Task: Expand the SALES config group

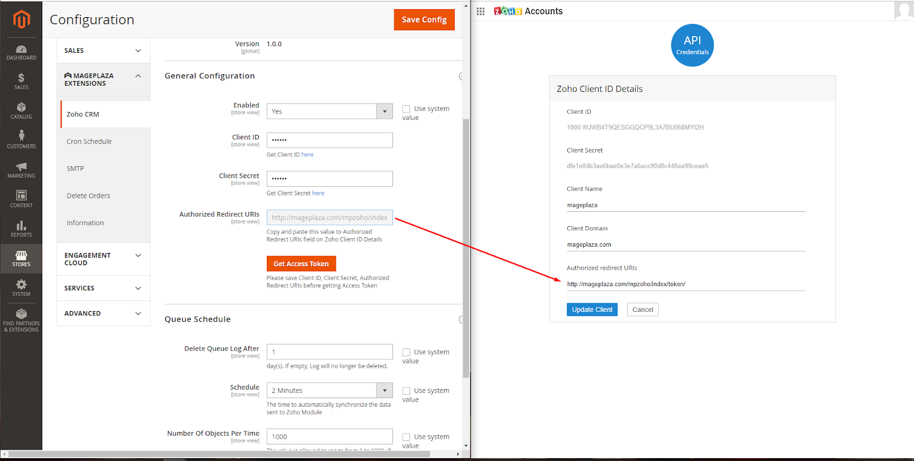Action: point(103,51)
